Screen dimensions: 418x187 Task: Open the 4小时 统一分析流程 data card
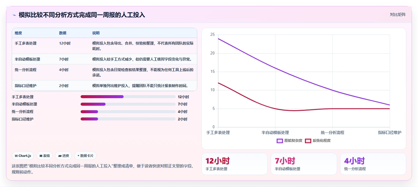point(373,164)
